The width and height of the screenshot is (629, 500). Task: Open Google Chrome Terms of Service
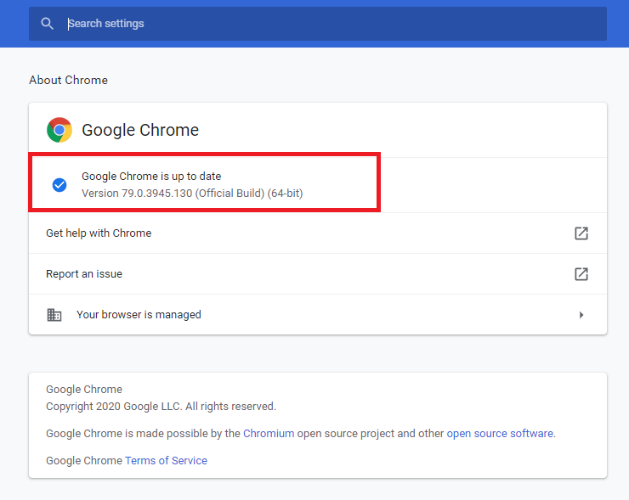[166, 461]
